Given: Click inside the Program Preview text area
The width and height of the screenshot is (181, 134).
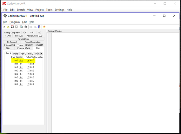Looking at the screenshot, I should pos(115,83).
